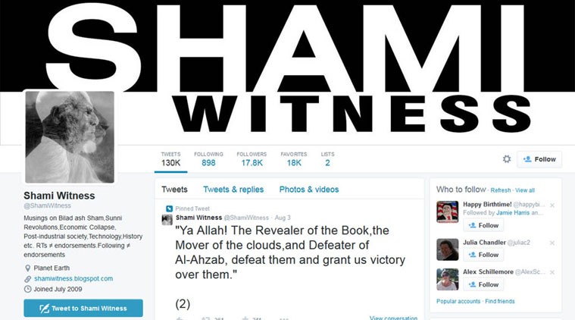Follow Happy Birthtime! from suggestions
The width and height of the screenshot is (575, 320).
(x=483, y=225)
